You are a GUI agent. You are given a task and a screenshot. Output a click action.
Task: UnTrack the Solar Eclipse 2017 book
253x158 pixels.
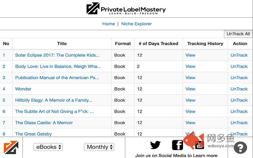[x=239, y=55]
